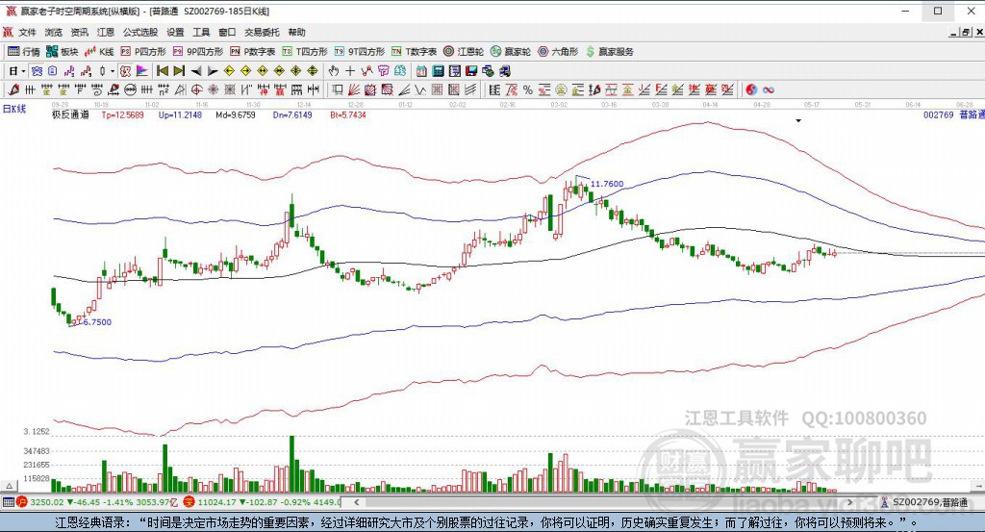
Task: Open 赢家服务 dollar-sign service
Action: click(x=609, y=52)
